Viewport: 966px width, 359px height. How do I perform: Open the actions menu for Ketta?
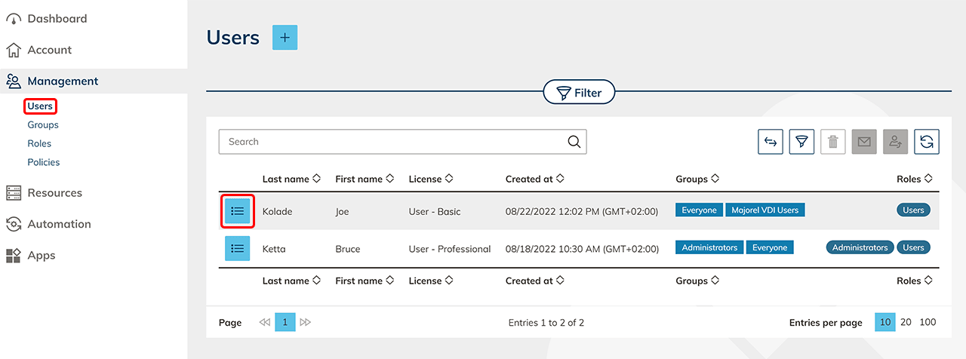pos(237,248)
